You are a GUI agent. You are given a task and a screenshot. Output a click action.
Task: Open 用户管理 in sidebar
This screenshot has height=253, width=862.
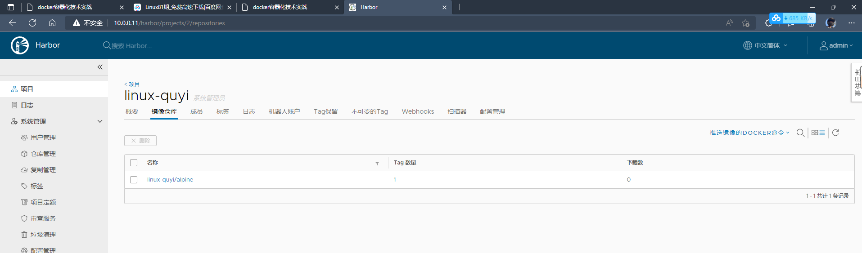(x=43, y=138)
